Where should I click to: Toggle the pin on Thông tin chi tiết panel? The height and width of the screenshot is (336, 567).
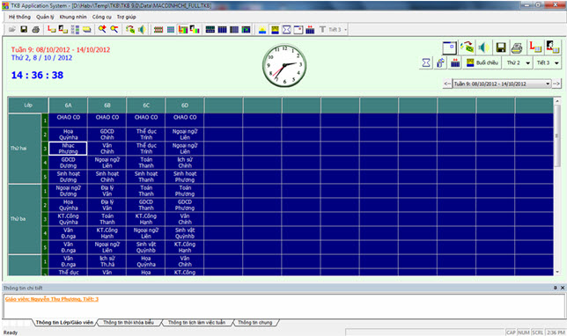[555, 288]
